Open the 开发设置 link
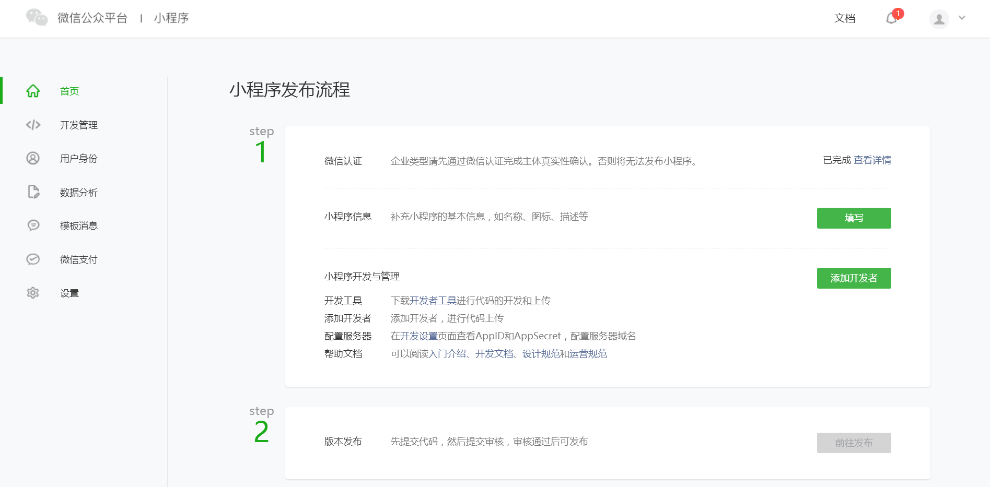This screenshot has width=990, height=487. 419,336
